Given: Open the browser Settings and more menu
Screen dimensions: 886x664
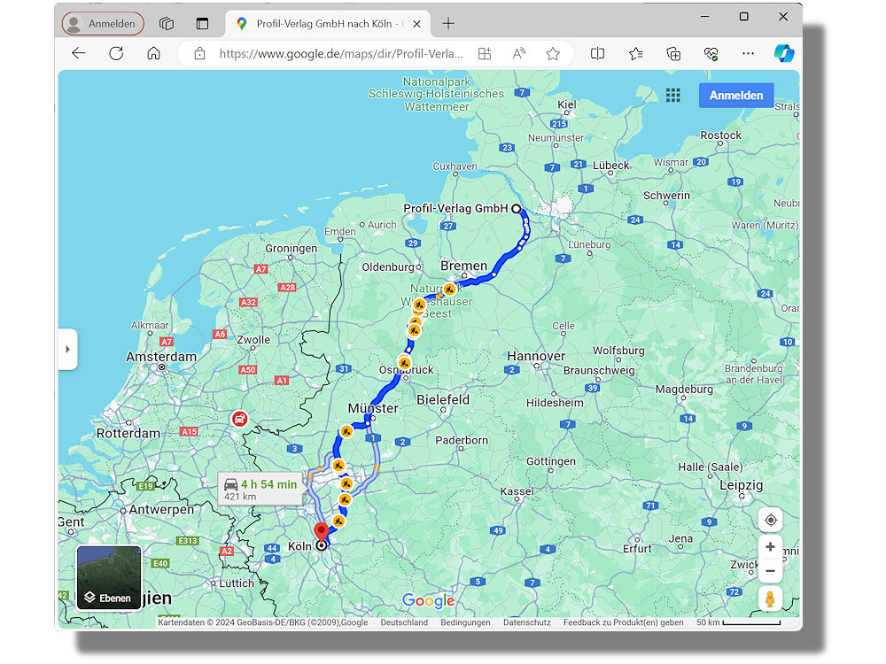Looking at the screenshot, I should [748, 54].
